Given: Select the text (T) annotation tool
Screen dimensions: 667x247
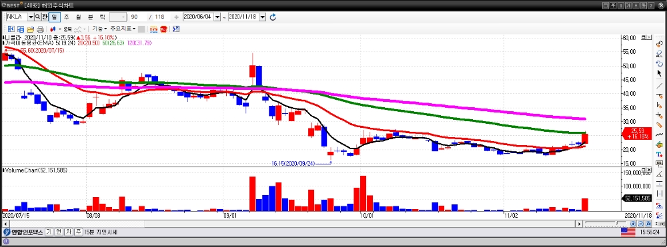Looking at the screenshot, I should [x=660, y=154].
